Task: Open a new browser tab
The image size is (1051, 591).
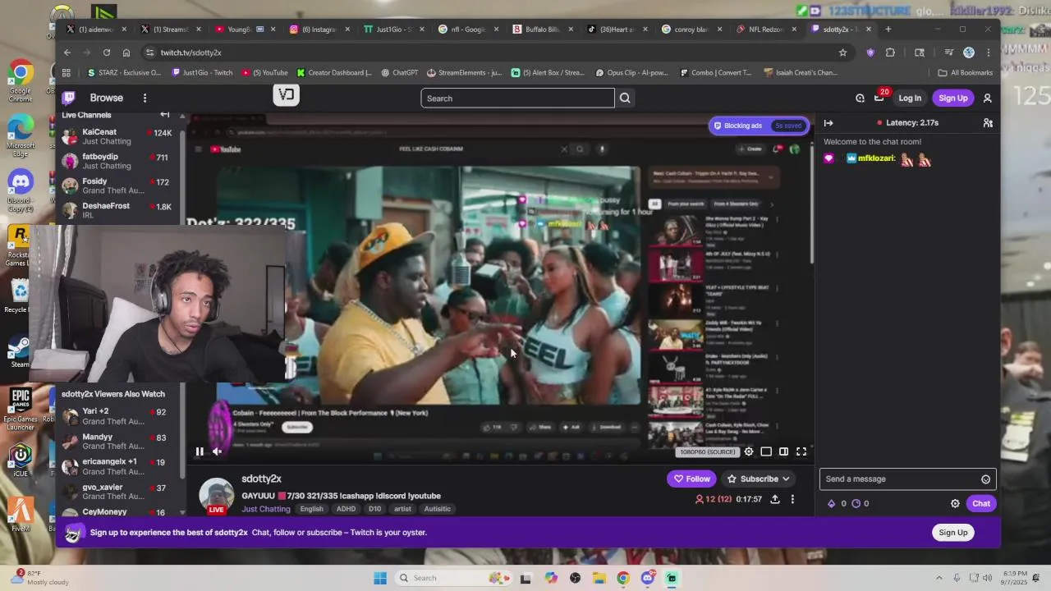Action: click(x=888, y=30)
